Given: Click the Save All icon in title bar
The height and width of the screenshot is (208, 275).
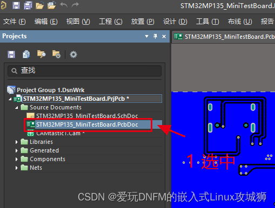Looking at the screenshot, I should point(28,5).
